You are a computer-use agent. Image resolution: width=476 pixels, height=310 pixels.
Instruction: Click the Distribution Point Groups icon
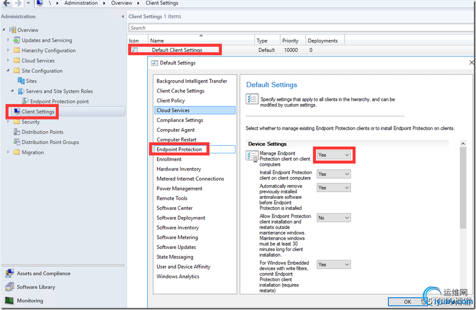[17, 142]
